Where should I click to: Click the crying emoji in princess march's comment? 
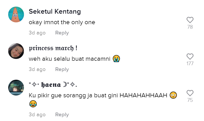click(116, 59)
